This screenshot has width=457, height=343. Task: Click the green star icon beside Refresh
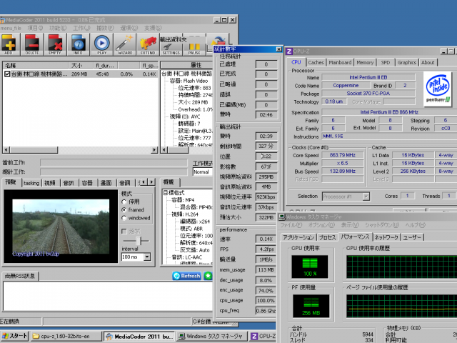tap(208, 276)
